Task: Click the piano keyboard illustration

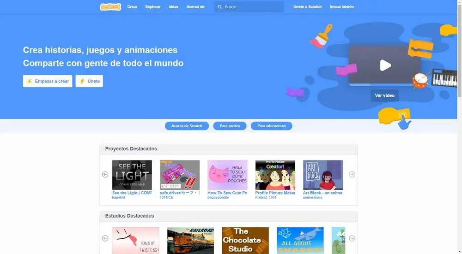Action: (x=445, y=77)
